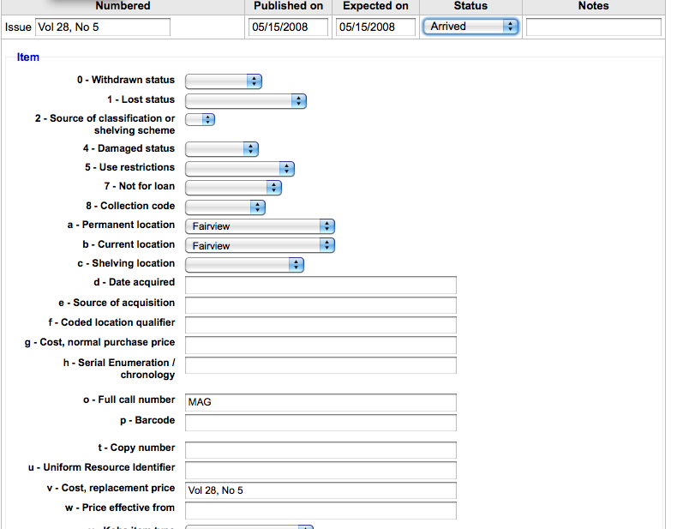
Task: Click the Issue number field
Action: [102, 27]
